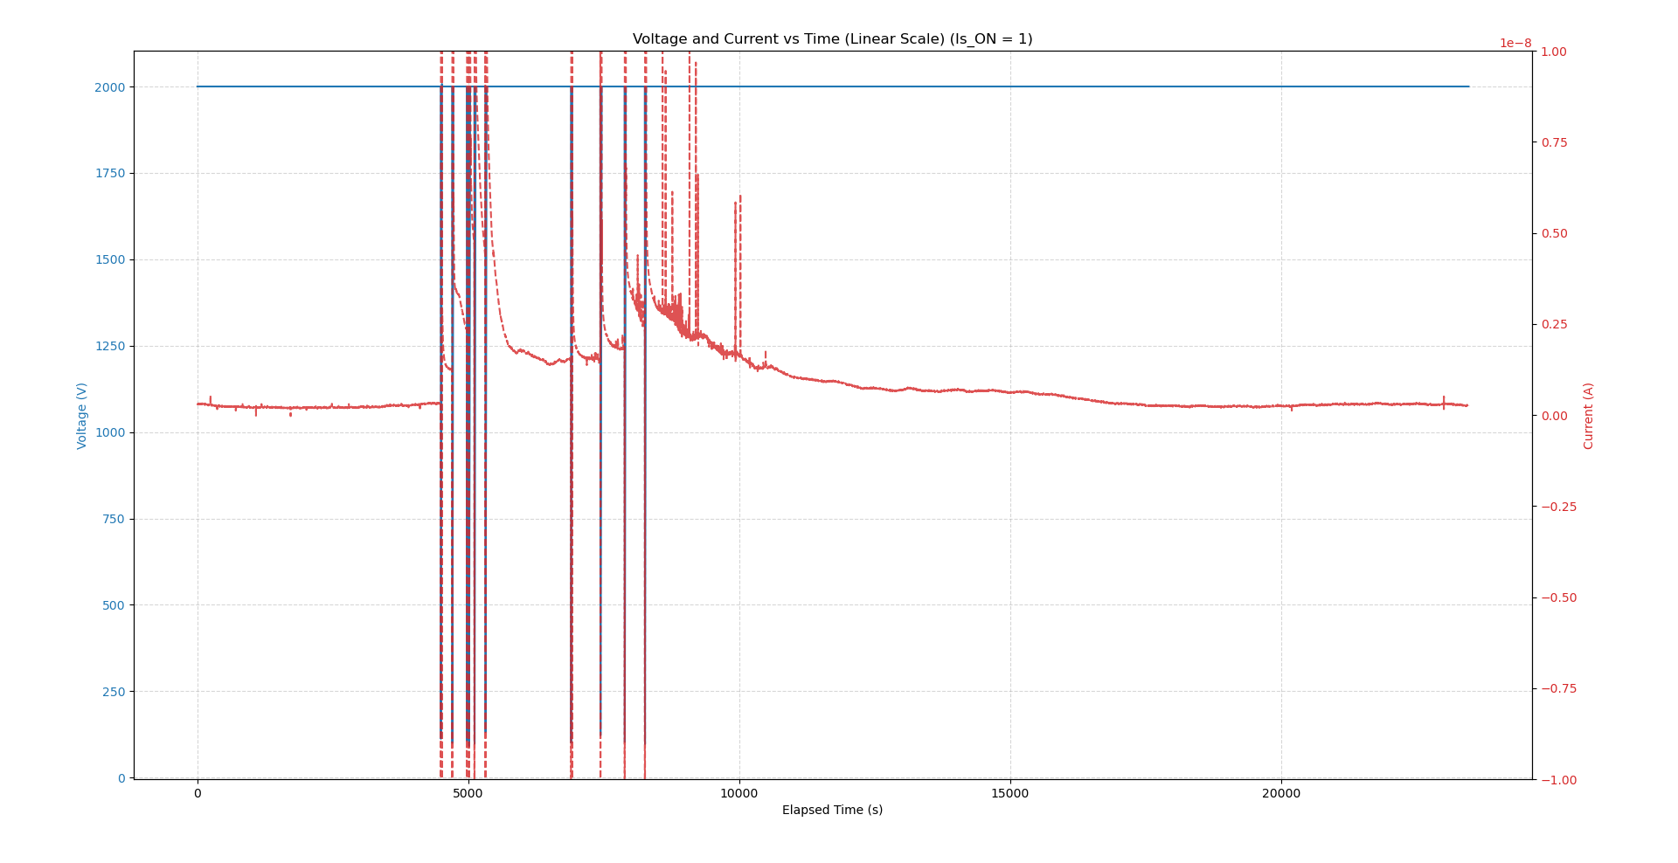
Task: Click the 15000 tick on the time axis
Action: click(1010, 794)
